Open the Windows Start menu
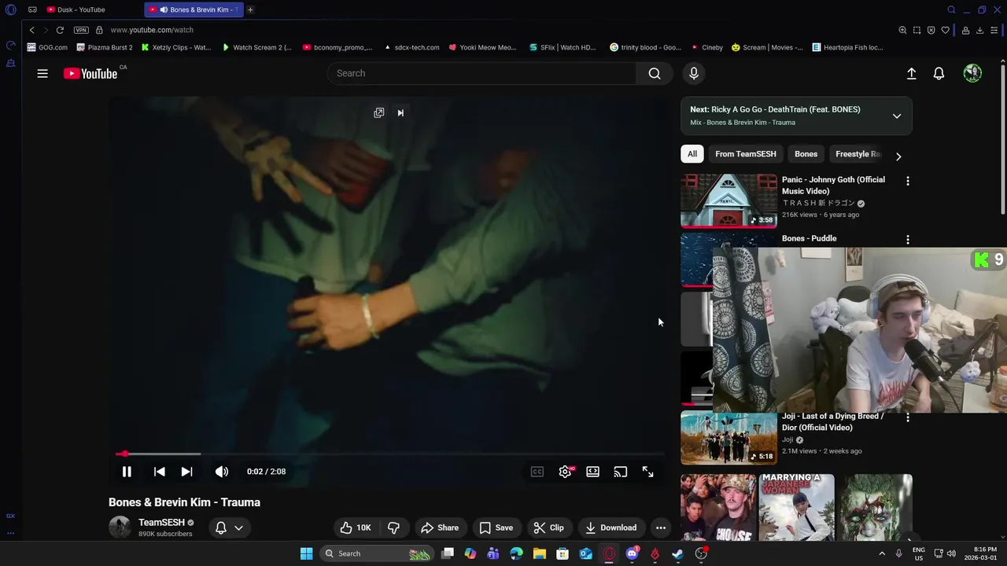This screenshot has height=566, width=1007. (x=306, y=553)
